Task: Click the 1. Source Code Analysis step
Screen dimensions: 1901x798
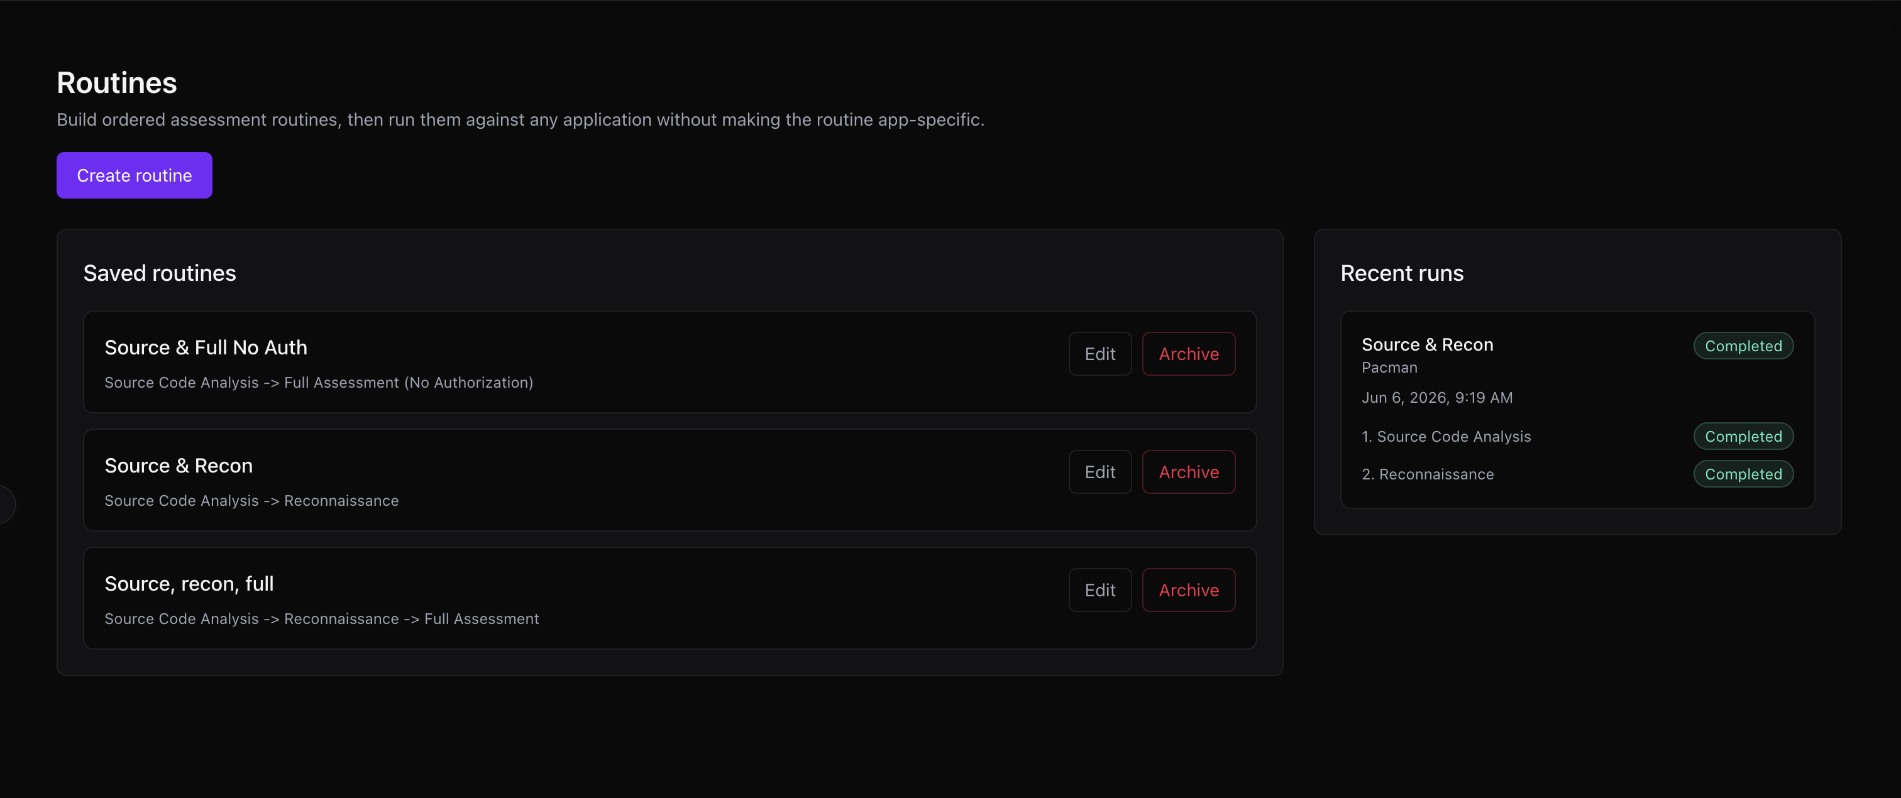Action: [x=1446, y=437]
